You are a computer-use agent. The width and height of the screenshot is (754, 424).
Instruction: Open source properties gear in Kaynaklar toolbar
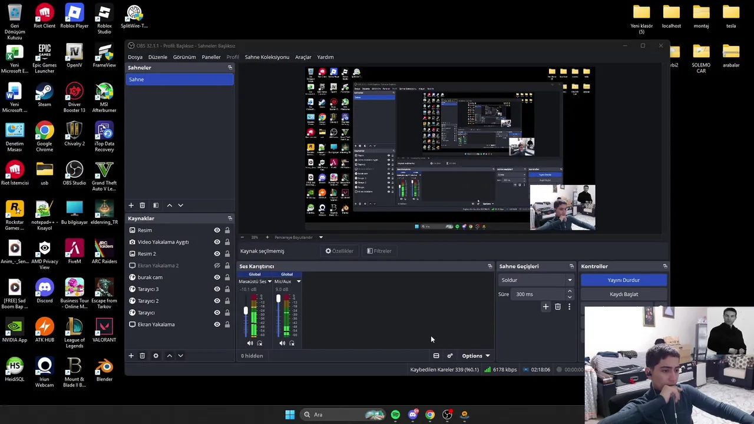point(156,356)
